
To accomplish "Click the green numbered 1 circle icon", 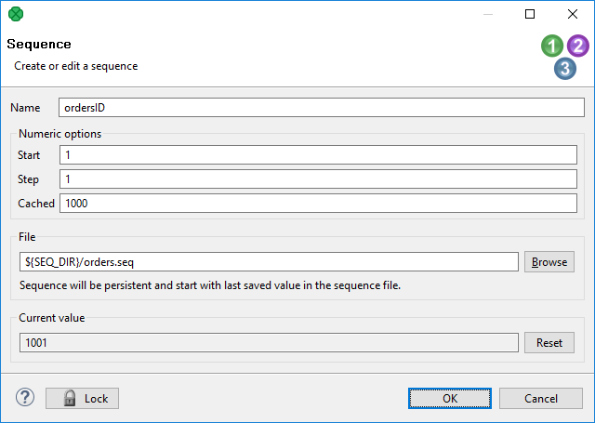I will click(x=553, y=46).
